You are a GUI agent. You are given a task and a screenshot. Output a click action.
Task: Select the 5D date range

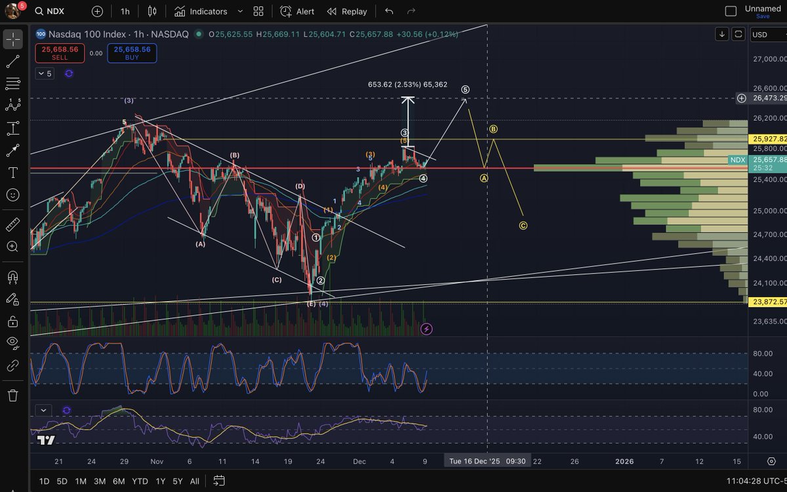coord(62,481)
